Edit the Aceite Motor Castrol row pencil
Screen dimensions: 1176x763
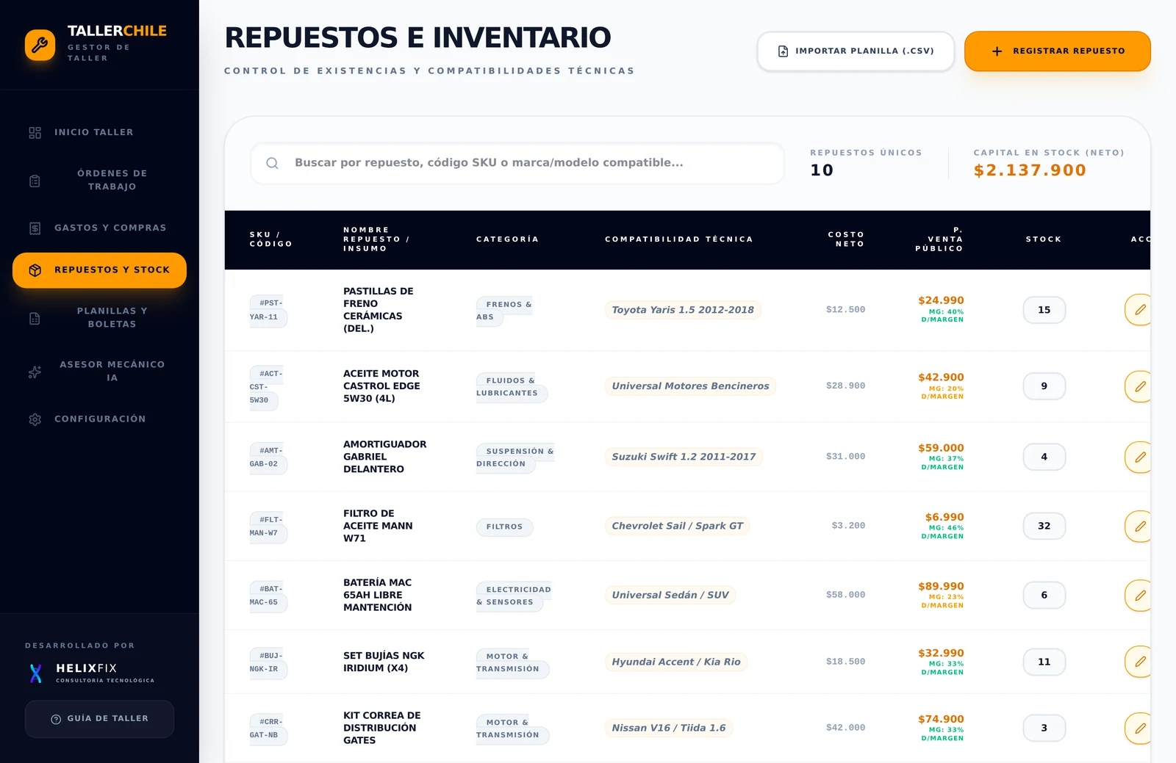pyautogui.click(x=1139, y=386)
